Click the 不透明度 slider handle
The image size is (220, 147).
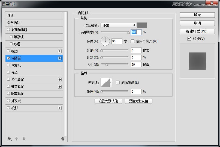[x=128, y=33]
